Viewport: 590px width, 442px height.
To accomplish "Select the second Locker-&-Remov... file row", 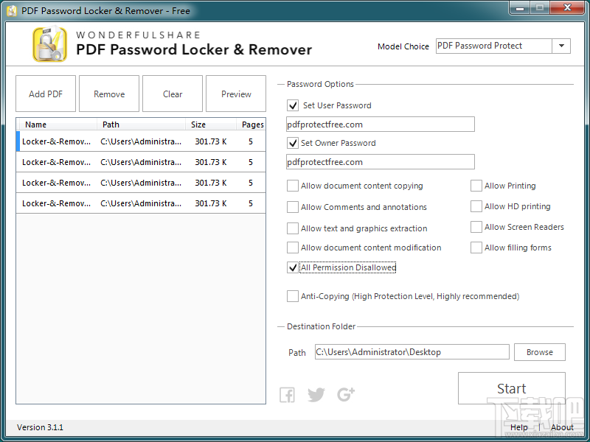I will pos(141,162).
